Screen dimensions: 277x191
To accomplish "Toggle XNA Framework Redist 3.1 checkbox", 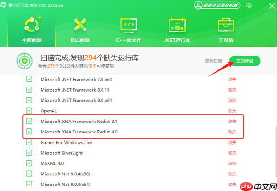I will (x=29, y=121).
